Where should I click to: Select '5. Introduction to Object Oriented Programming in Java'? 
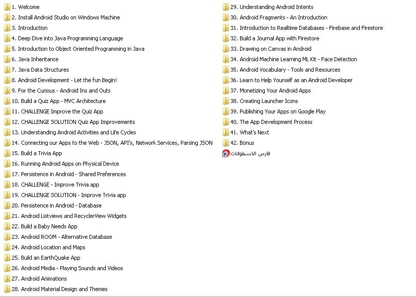[x=78, y=49]
